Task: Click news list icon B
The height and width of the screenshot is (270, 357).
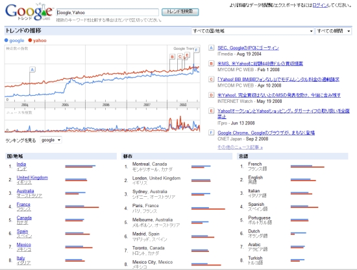Action: [211, 63]
